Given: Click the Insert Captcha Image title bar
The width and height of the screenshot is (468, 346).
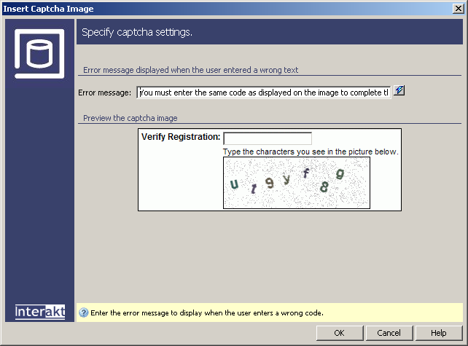Looking at the screenshot, I should coord(219,9).
